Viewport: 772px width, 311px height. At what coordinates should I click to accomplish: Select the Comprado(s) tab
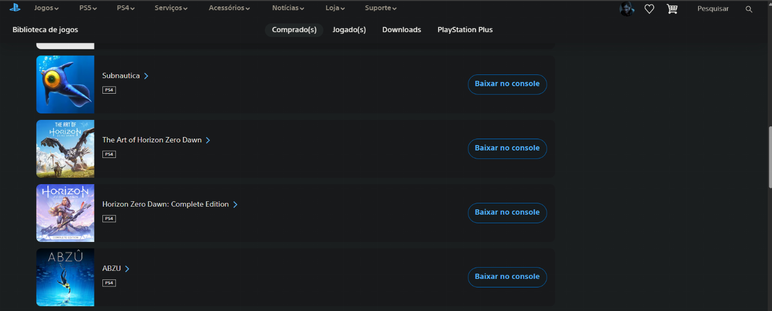(x=294, y=30)
